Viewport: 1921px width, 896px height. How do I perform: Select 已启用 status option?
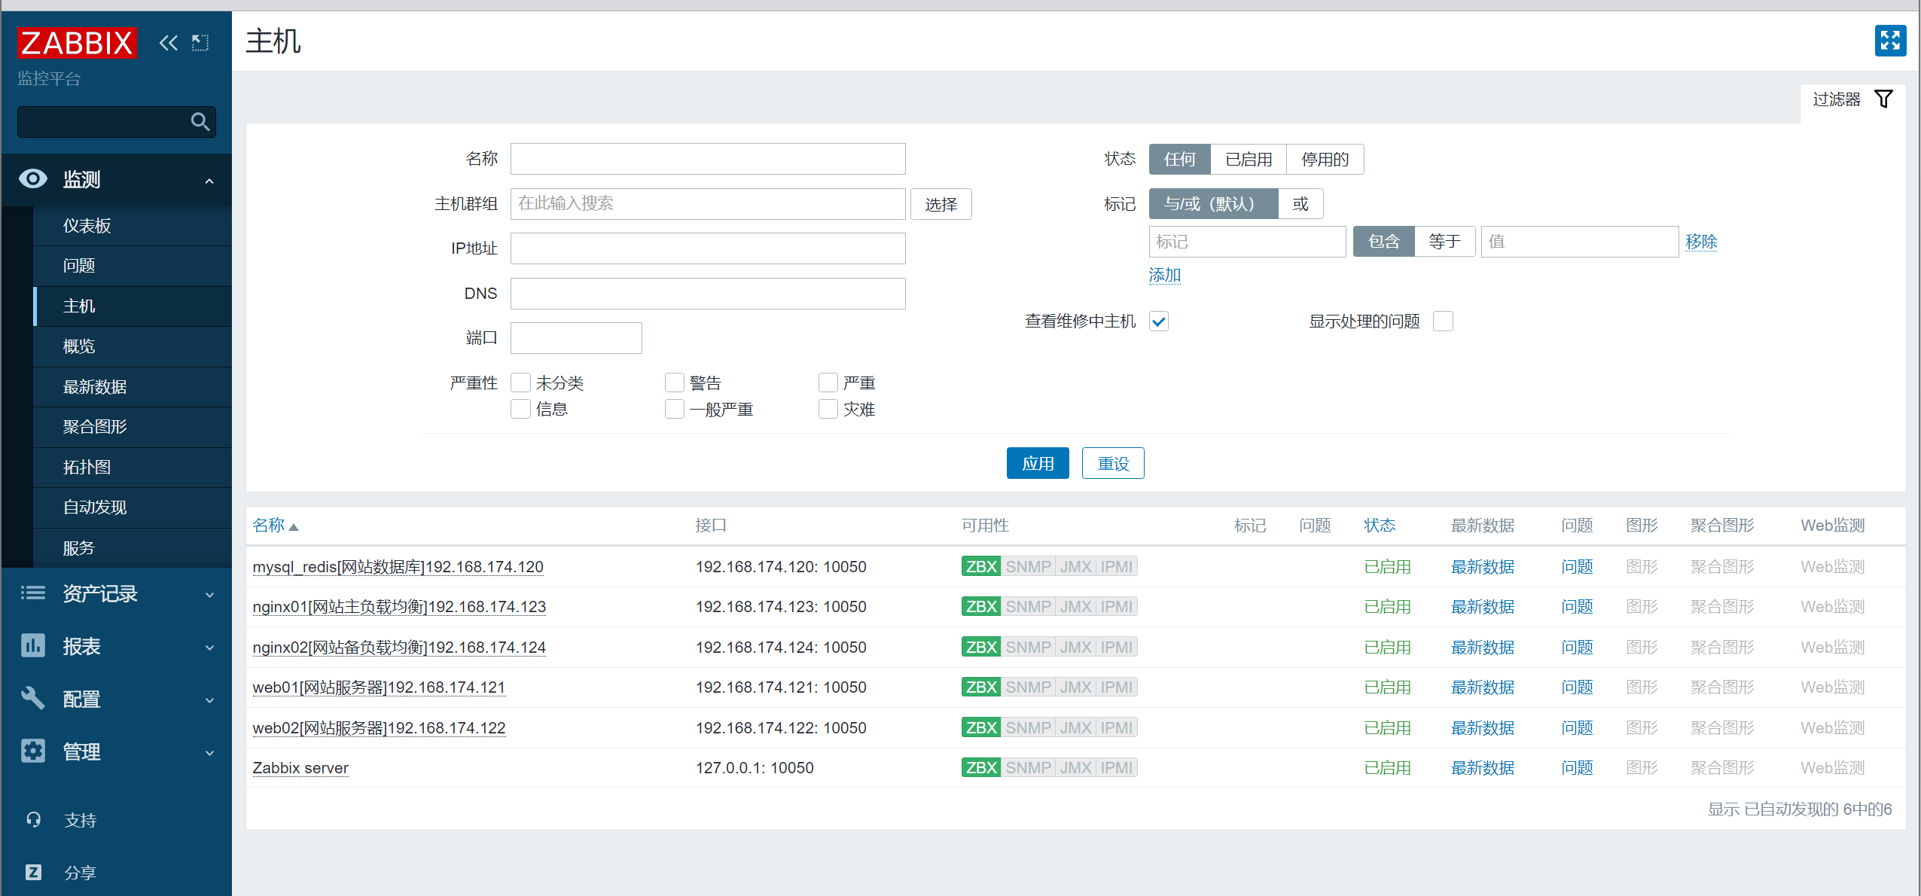point(1248,160)
